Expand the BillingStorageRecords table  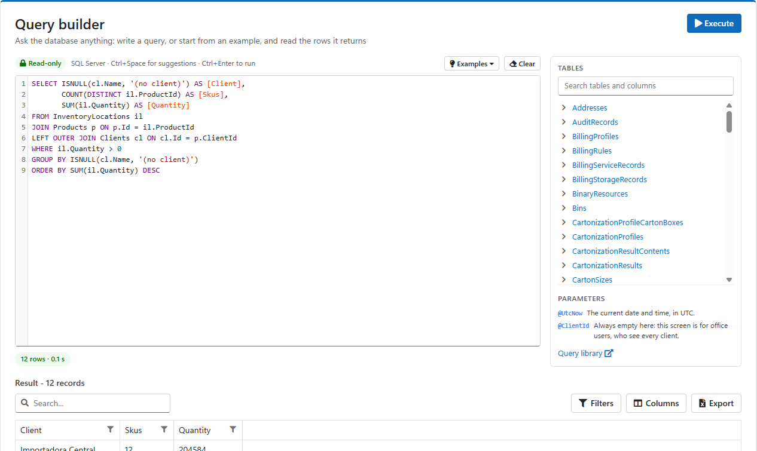tap(564, 179)
